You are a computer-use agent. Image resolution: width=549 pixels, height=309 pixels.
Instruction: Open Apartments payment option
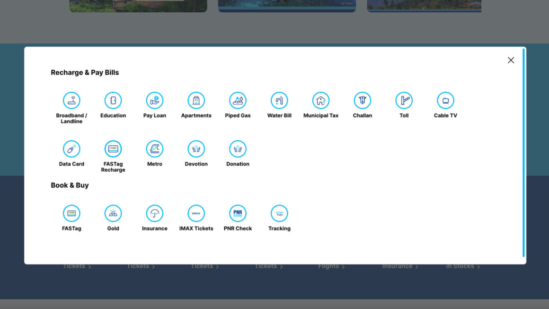pyautogui.click(x=196, y=101)
